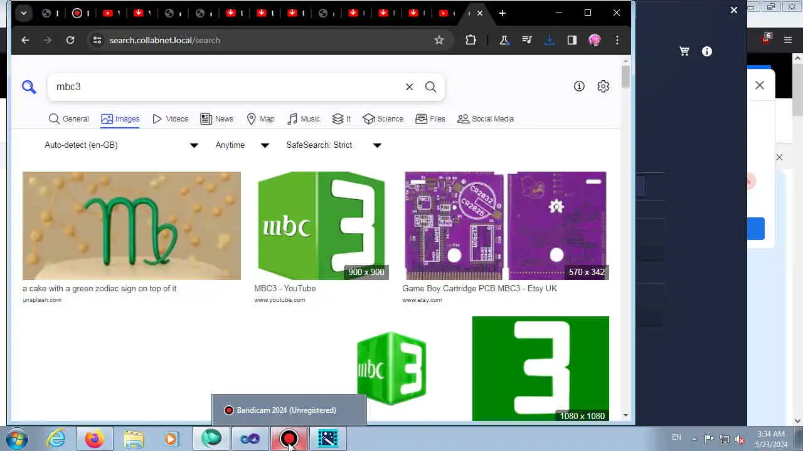This screenshot has width=803, height=451.
Task: Open the Chrome profile avatar
Action: pos(595,40)
